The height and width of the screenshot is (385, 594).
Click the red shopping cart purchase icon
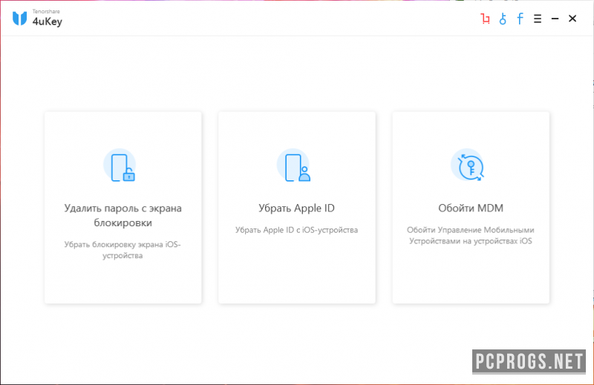pyautogui.click(x=486, y=19)
